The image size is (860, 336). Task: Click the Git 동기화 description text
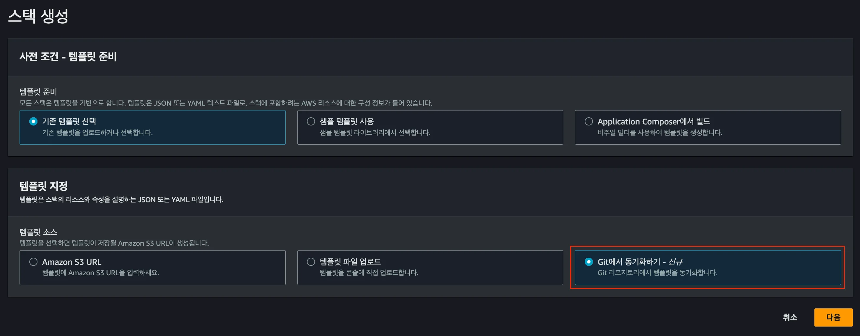point(657,272)
